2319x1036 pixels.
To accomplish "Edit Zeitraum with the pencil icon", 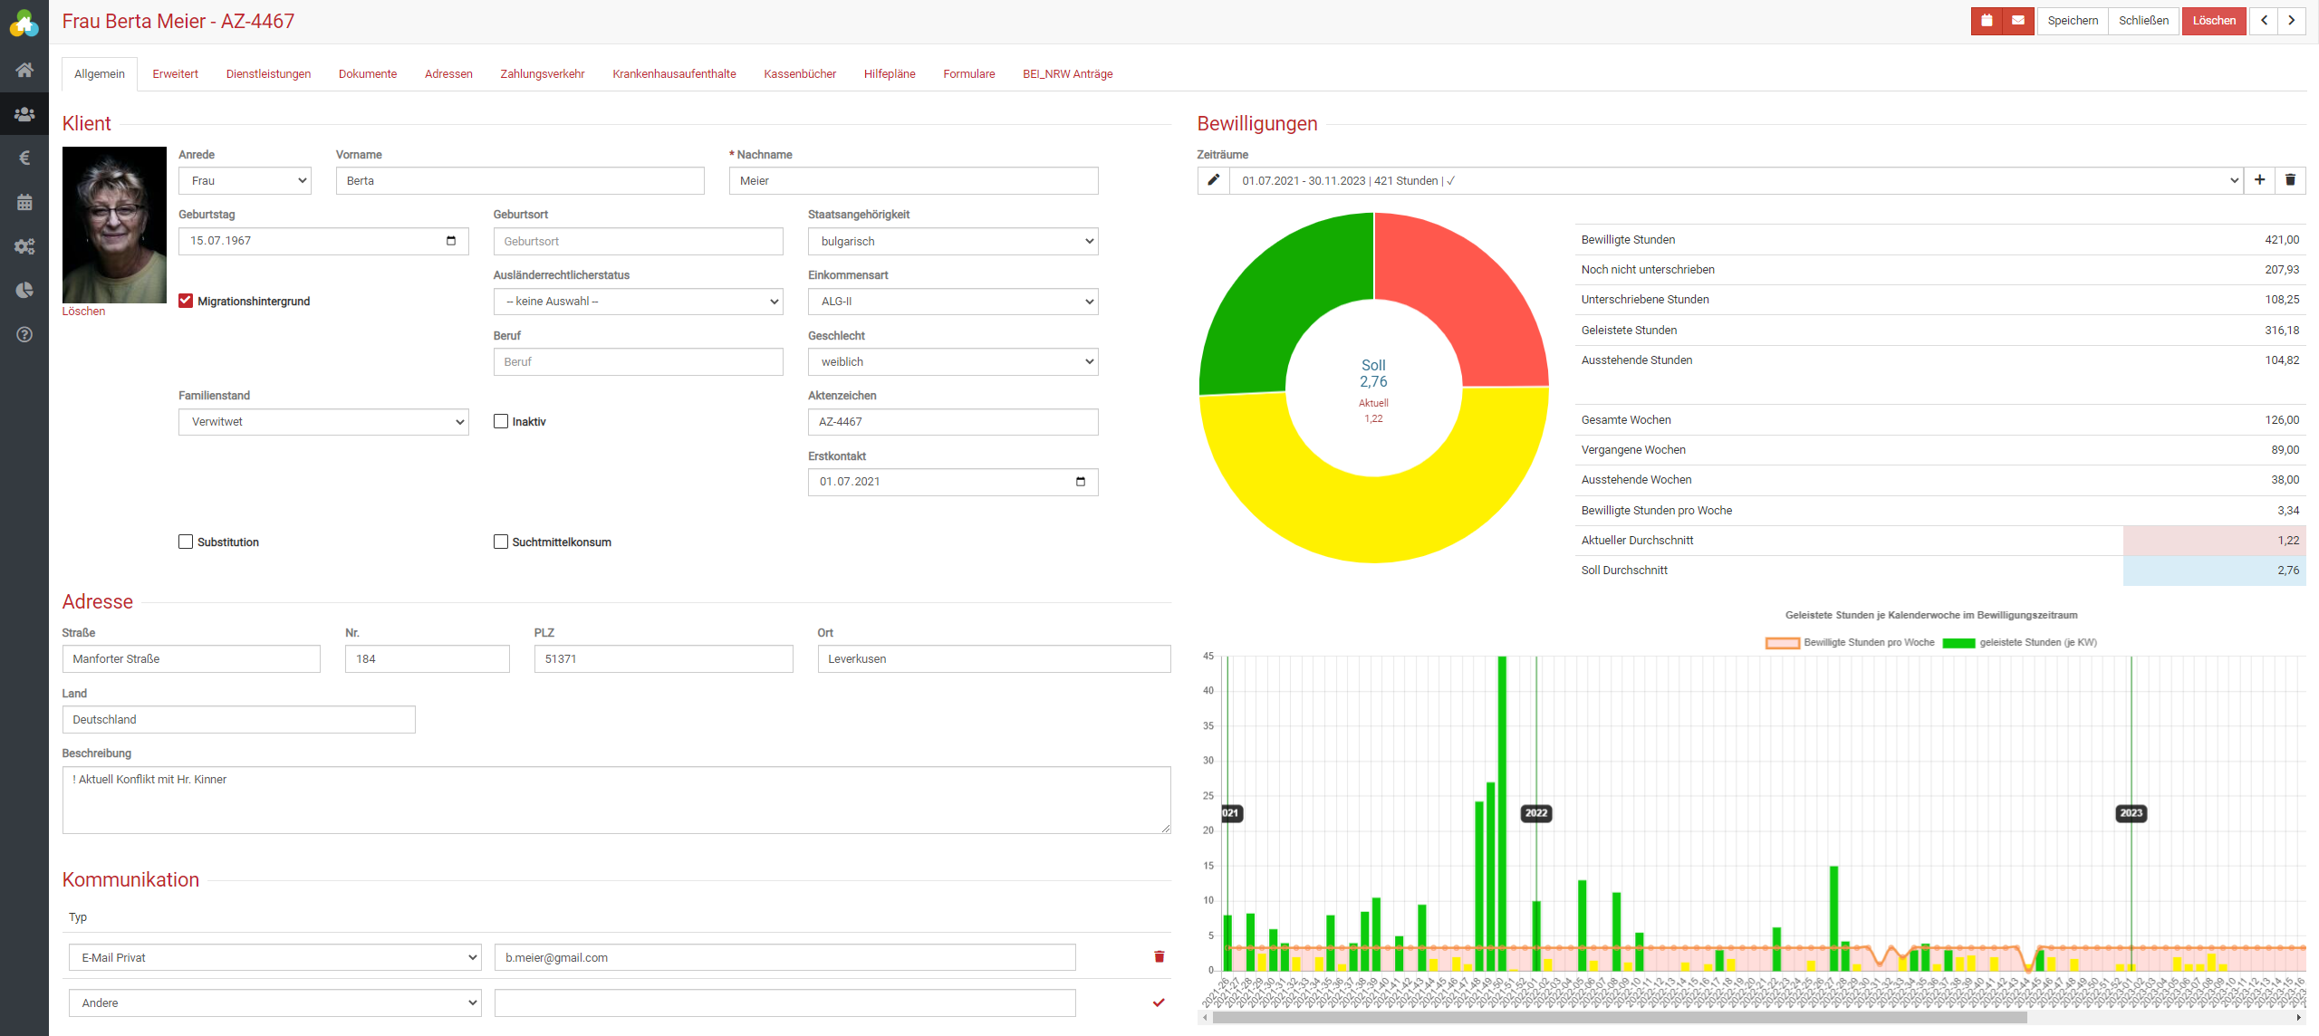I will 1213,180.
